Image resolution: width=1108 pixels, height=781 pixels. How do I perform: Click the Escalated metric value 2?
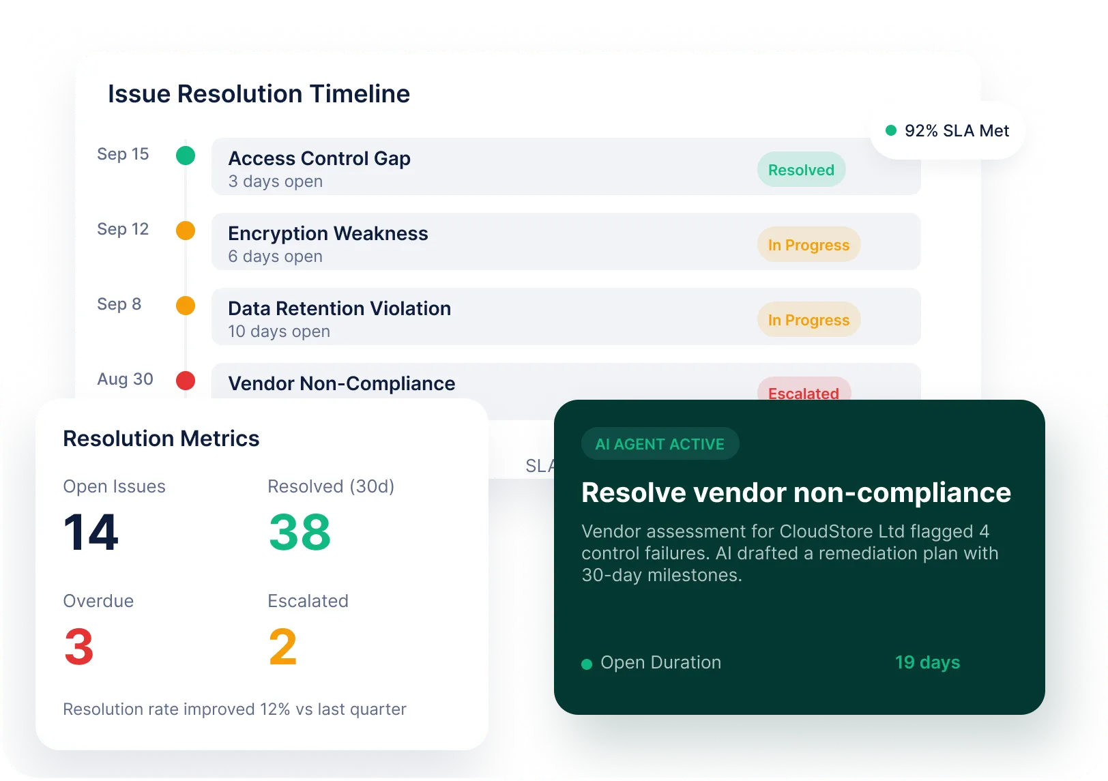282,647
